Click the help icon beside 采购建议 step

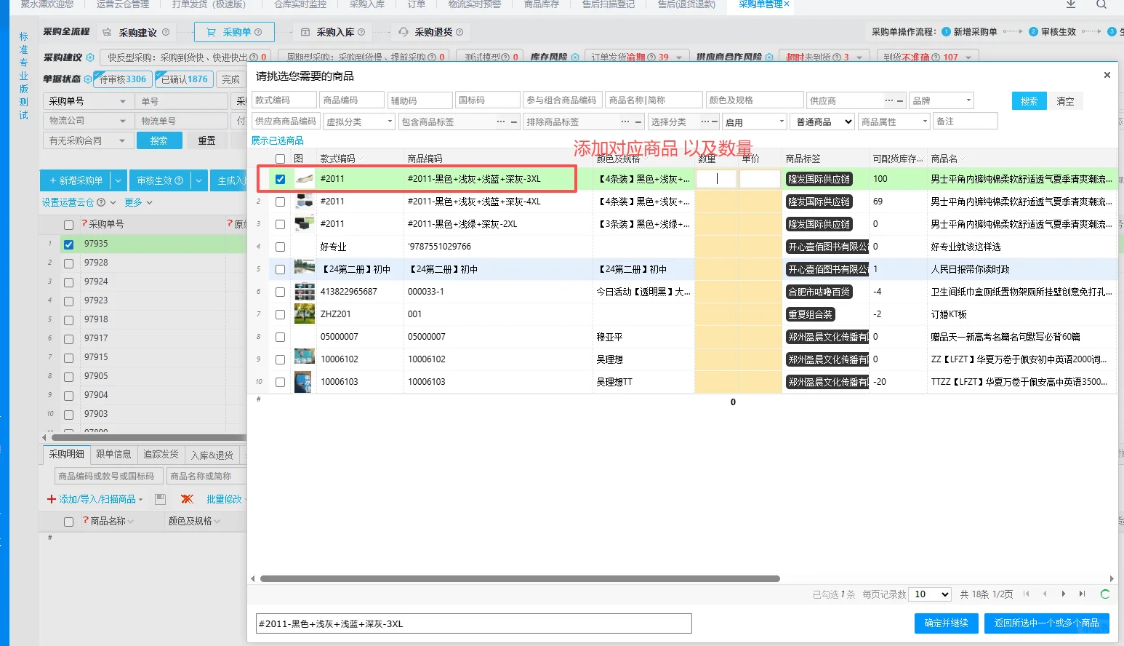point(166,32)
